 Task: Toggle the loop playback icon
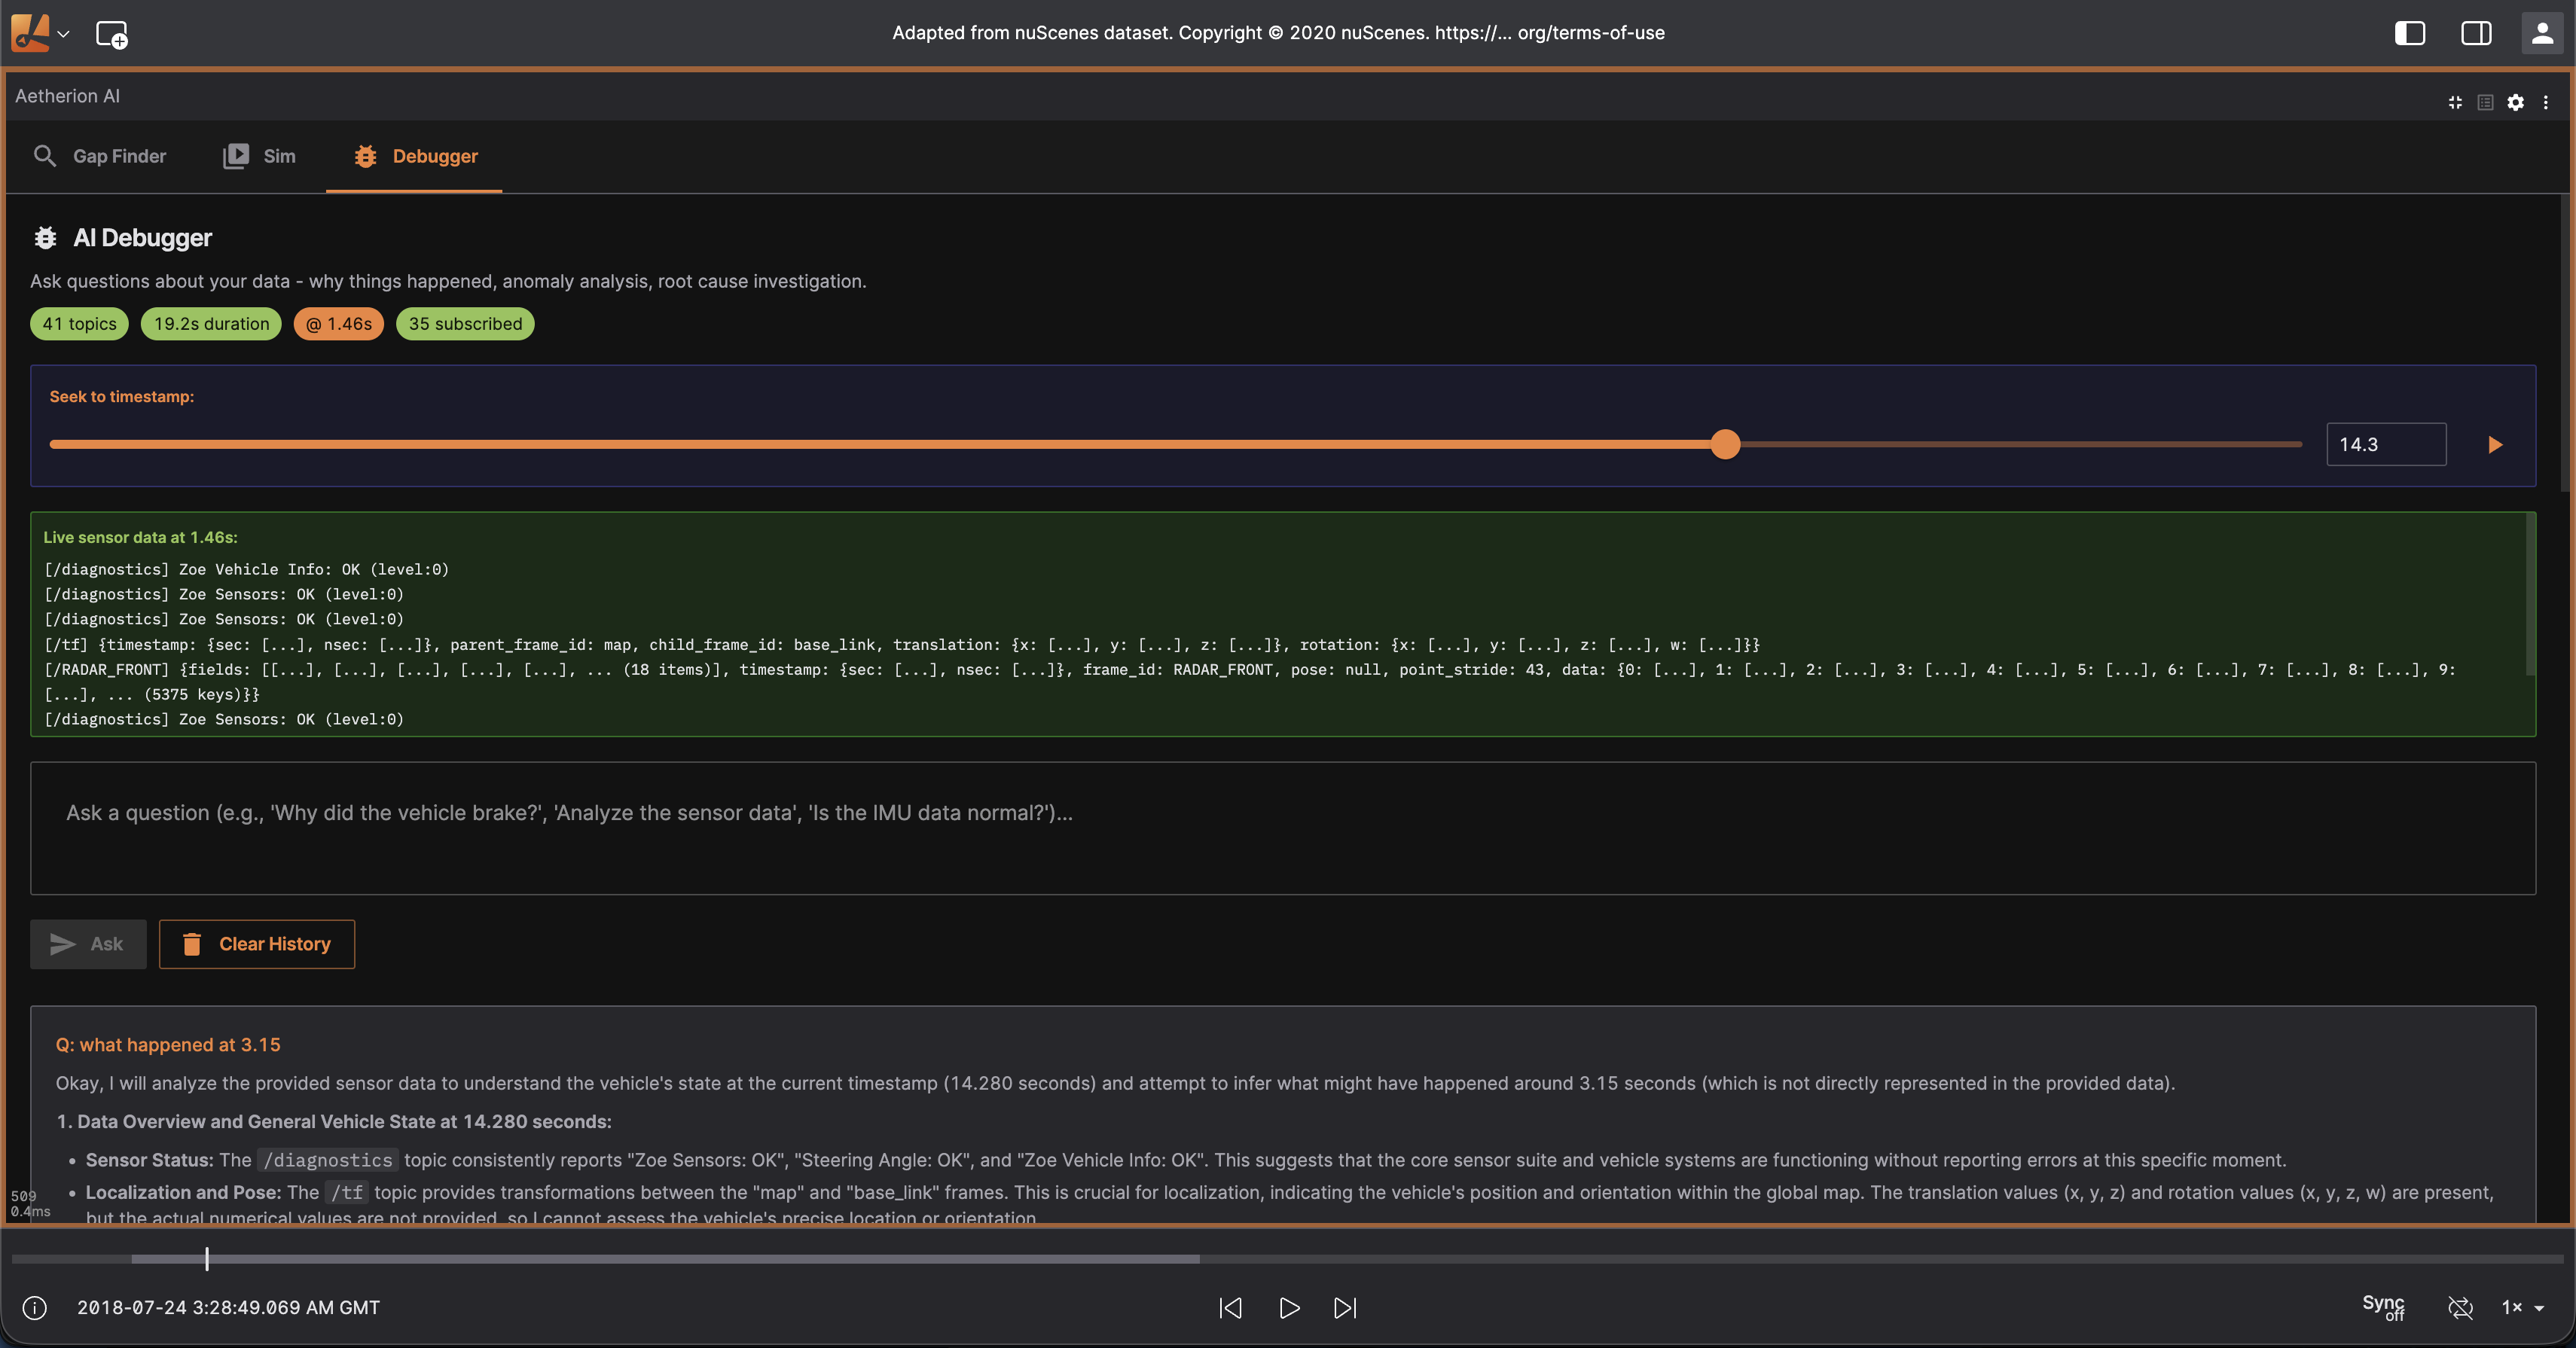[x=2460, y=1307]
